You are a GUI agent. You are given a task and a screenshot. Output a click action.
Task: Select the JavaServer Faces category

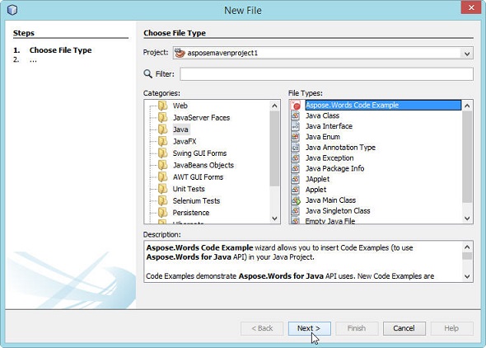(x=201, y=118)
